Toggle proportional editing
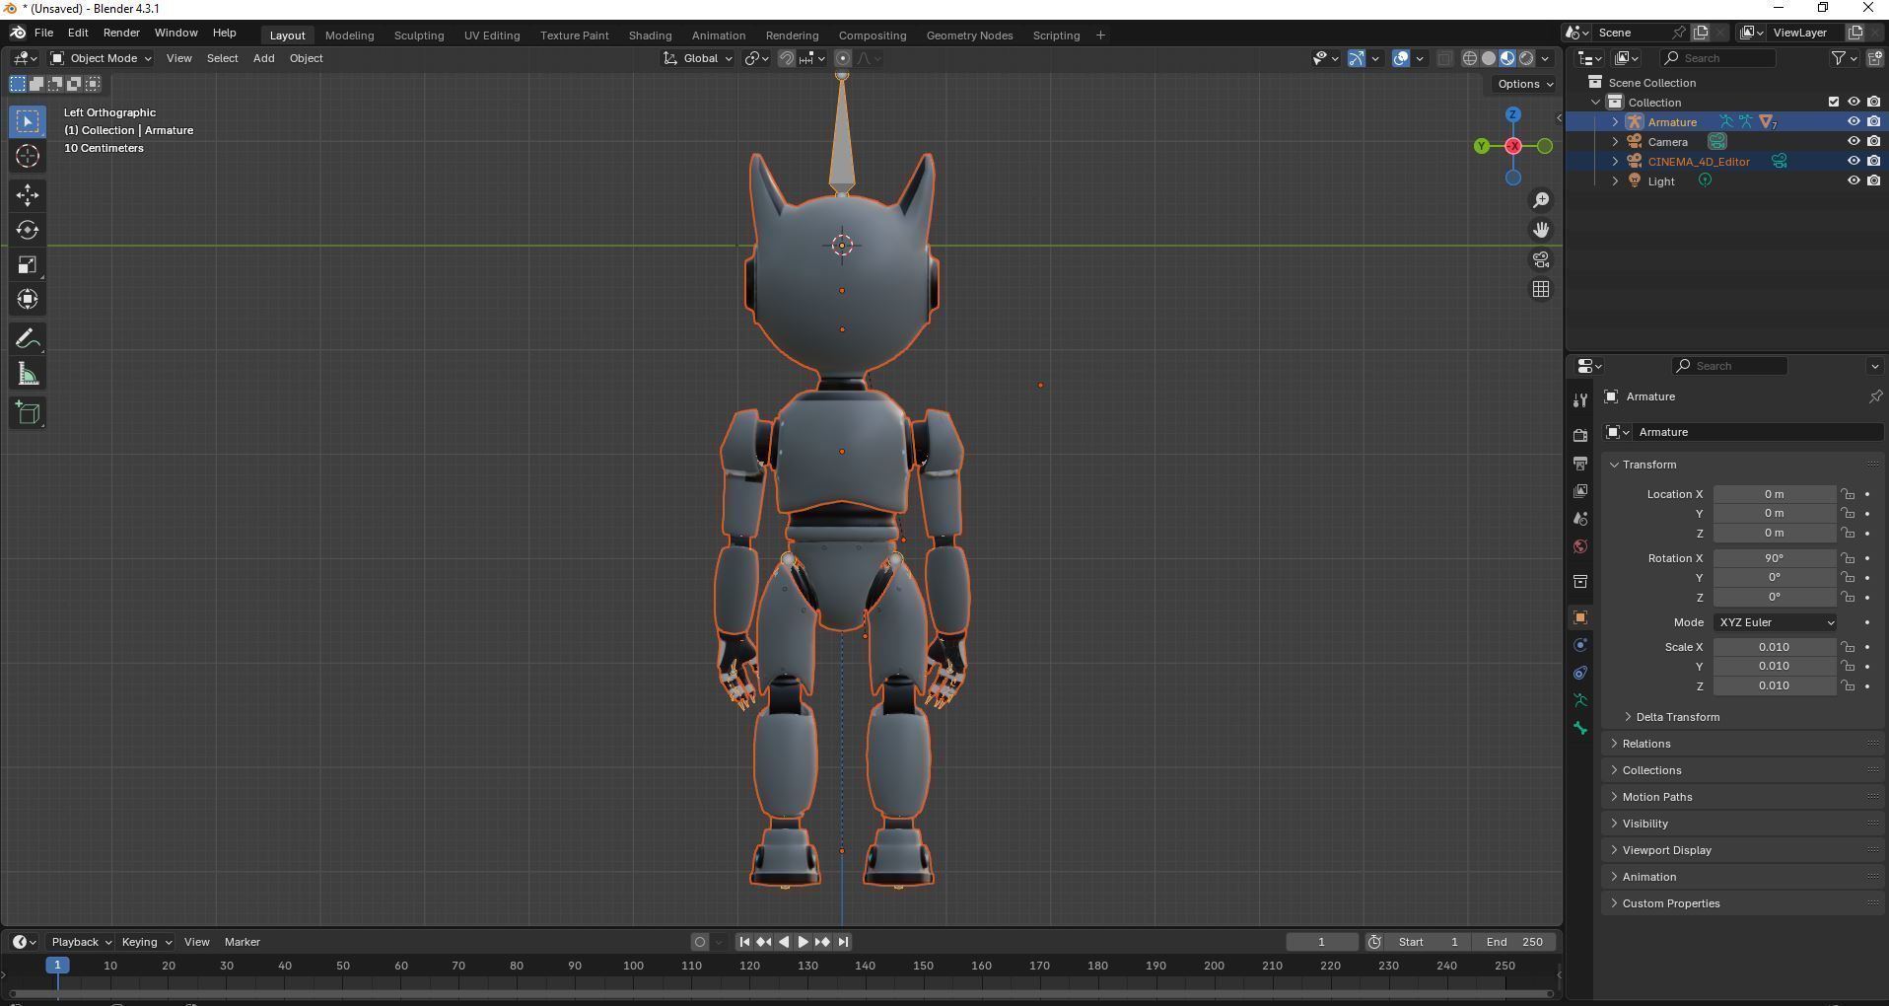The height and width of the screenshot is (1006, 1889). click(x=843, y=58)
